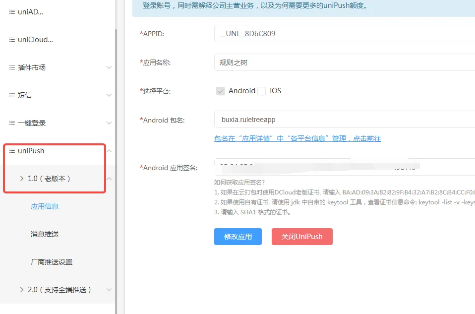Click the arrow icon before 2.0（支持全端推送）
This screenshot has height=314, width=475.
point(22,290)
